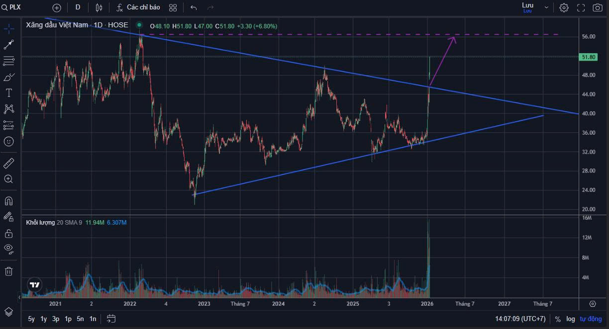609x329 pixels.
Task: Open the object tree layers icon
Action: click(x=8, y=312)
